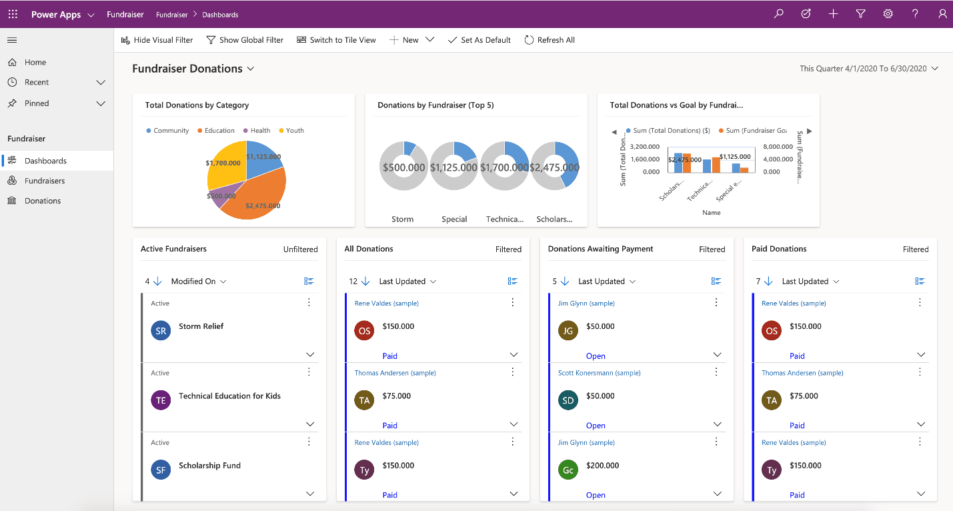Viewport: 953px width, 511px height.
Task: Click the search magnifier icon in header
Action: [778, 14]
